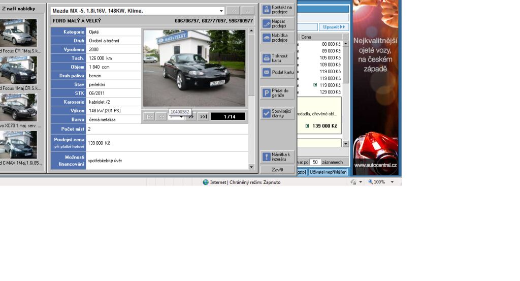This screenshot has height=281, width=520.
Task: Click the Prodejní cena value 139 000 Kč
Action: [99, 143]
